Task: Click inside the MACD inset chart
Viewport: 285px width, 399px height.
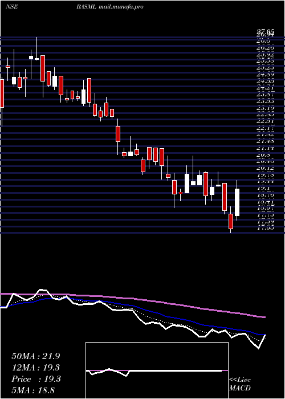Action: (x=157, y=370)
